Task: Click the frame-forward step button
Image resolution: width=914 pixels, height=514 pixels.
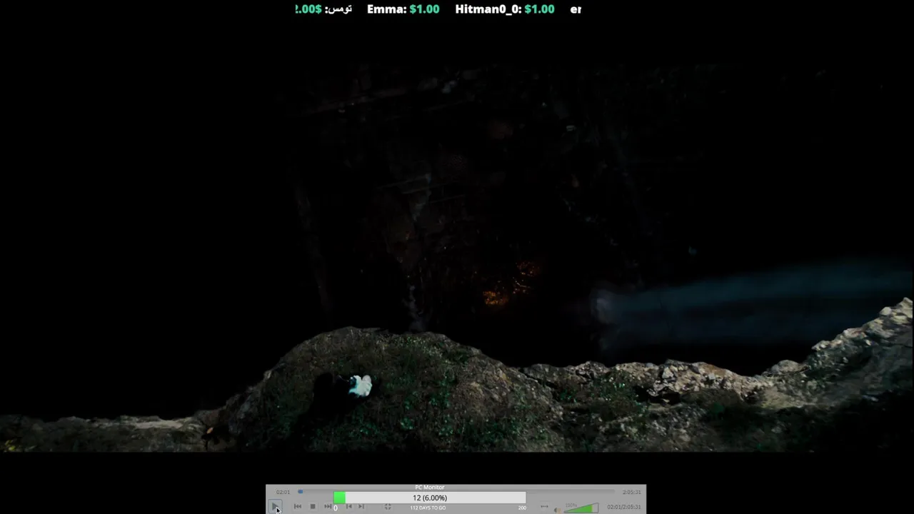Action: click(x=361, y=506)
